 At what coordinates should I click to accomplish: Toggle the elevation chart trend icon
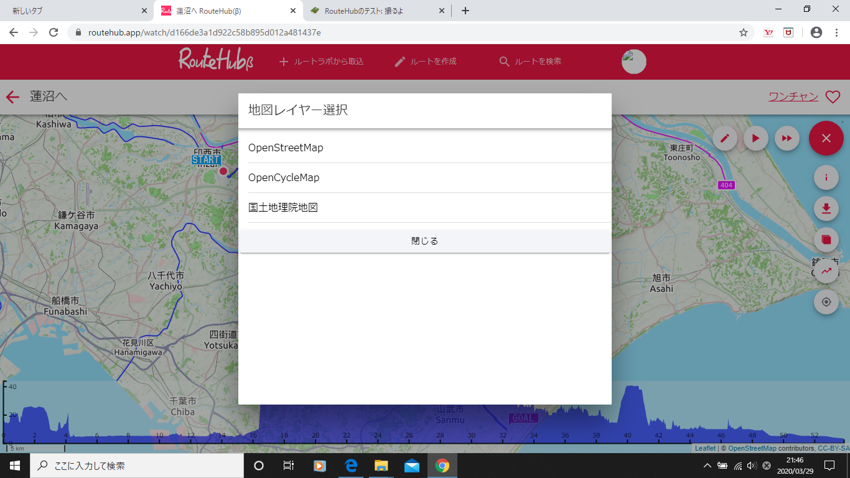pyautogui.click(x=826, y=271)
